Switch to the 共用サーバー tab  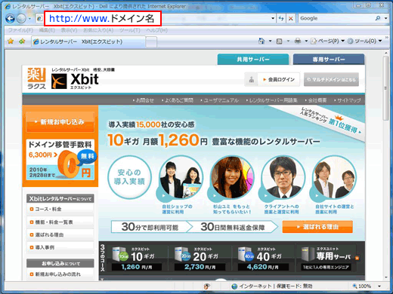pos(253,60)
